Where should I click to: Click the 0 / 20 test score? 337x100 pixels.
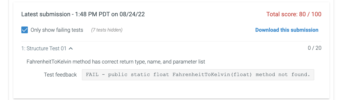[315, 48]
